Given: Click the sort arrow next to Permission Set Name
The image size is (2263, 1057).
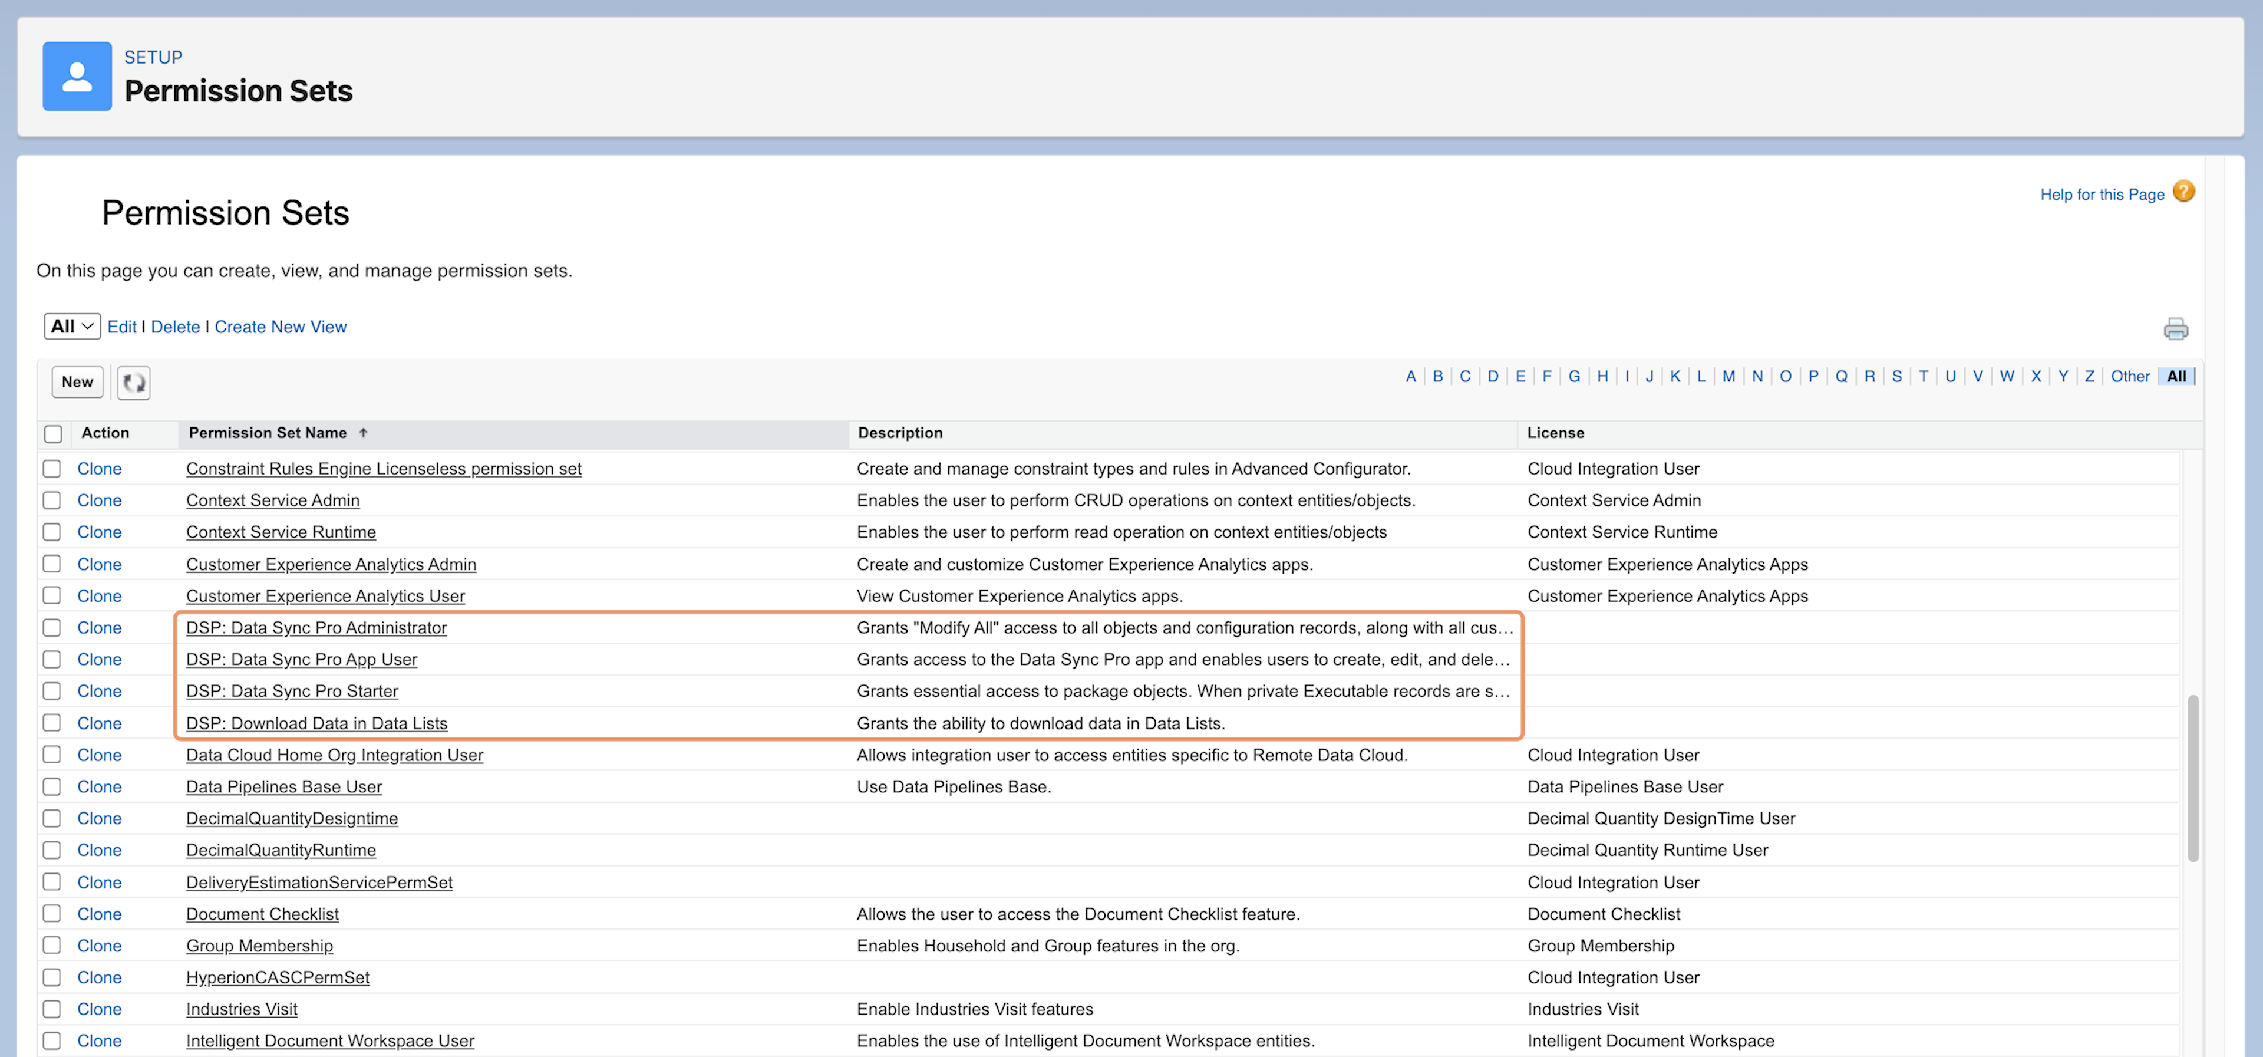Looking at the screenshot, I should coord(363,432).
